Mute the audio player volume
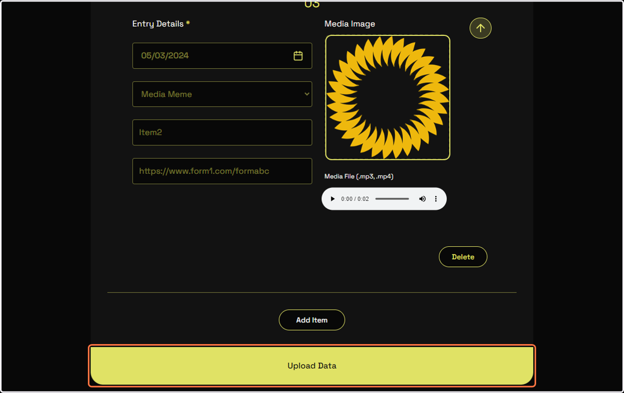Viewport: 624px width, 393px height. tap(422, 199)
